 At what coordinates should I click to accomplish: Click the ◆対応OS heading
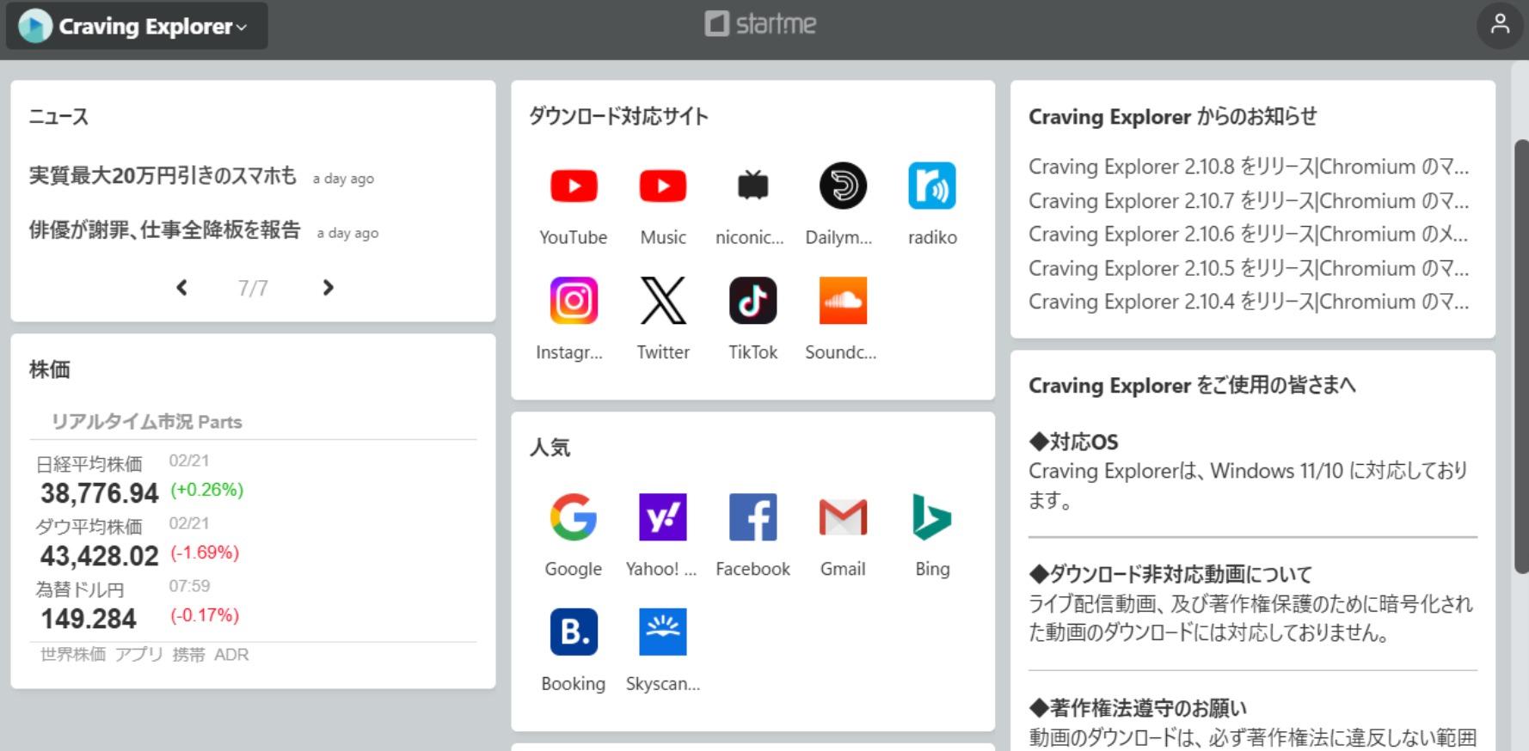coord(1073,443)
